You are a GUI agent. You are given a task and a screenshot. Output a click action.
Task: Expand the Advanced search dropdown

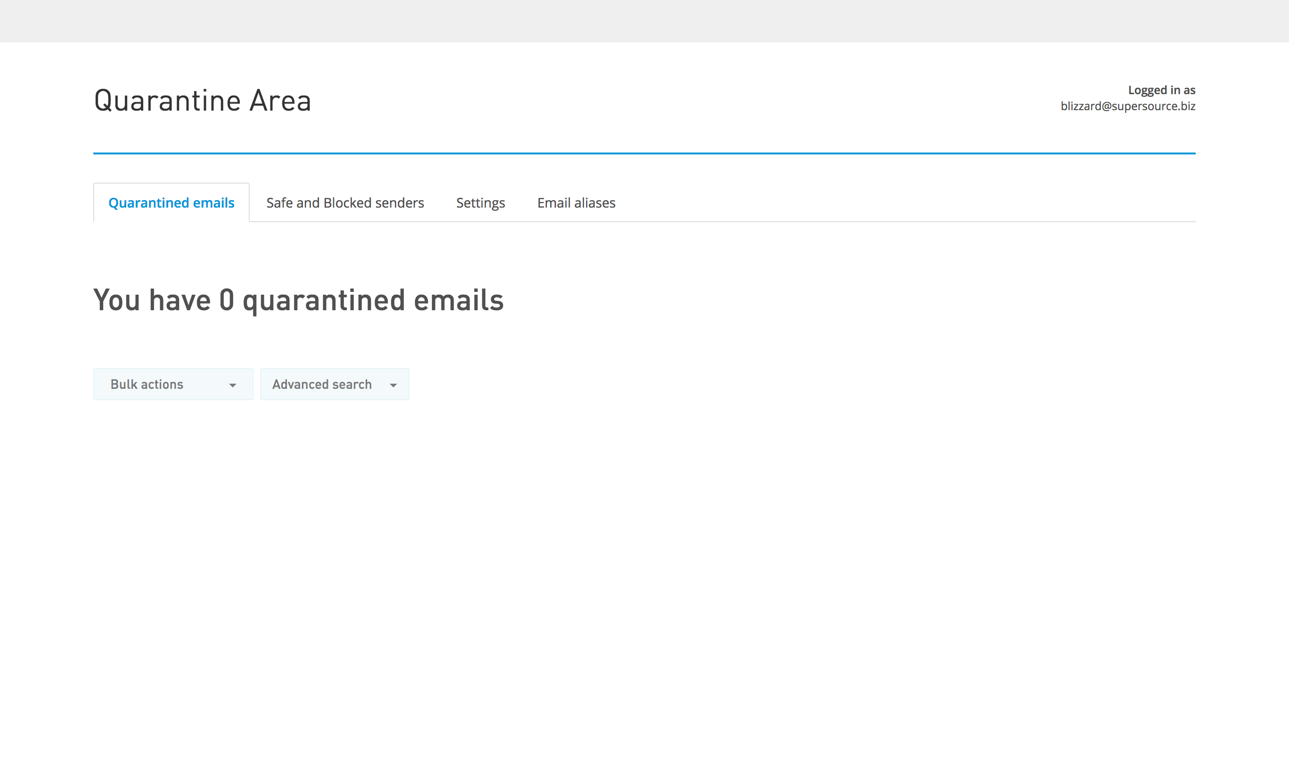tap(334, 384)
